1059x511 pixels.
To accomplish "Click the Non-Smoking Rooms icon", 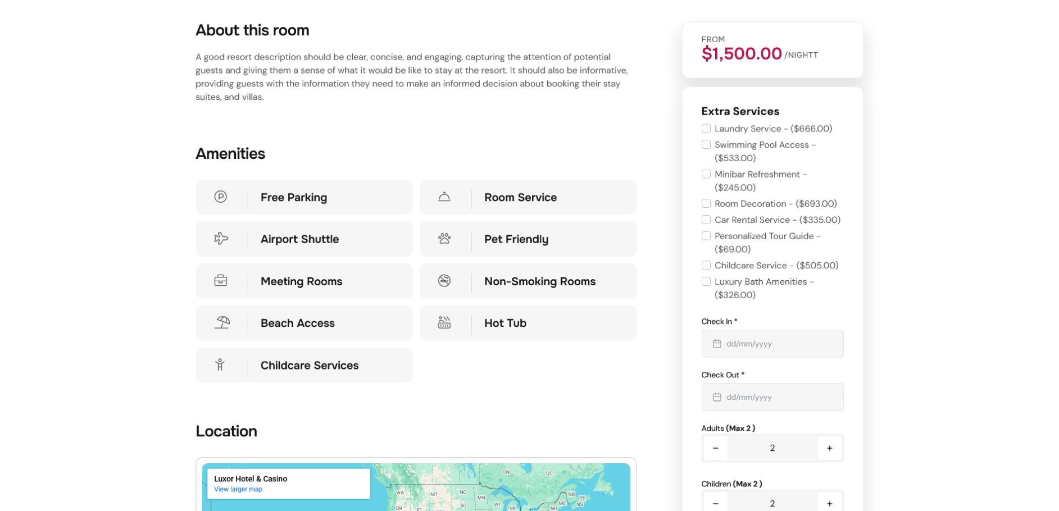I will [444, 281].
